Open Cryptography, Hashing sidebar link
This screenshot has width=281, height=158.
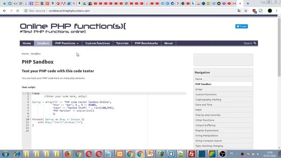pos(208,100)
